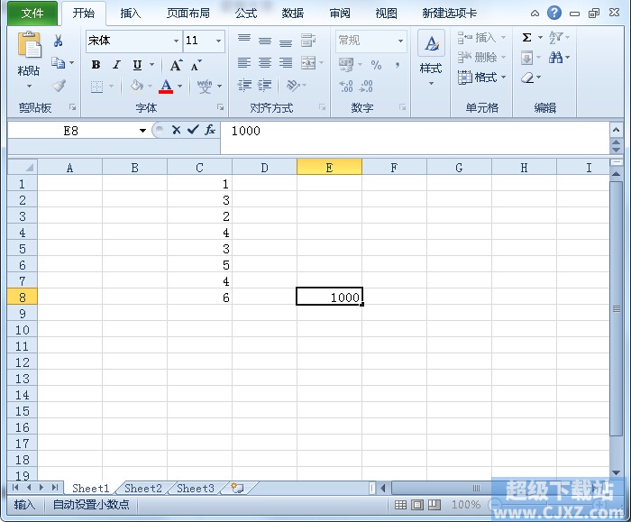
Task: Click Sort and Filter icon
Action: click(x=555, y=38)
